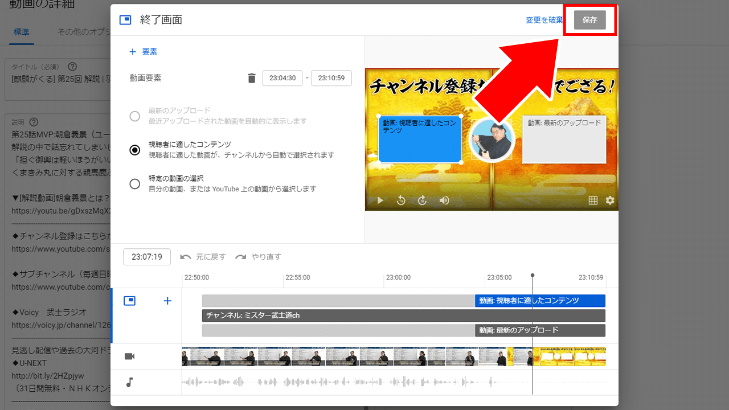Click the camera icon on the video track

point(129,356)
